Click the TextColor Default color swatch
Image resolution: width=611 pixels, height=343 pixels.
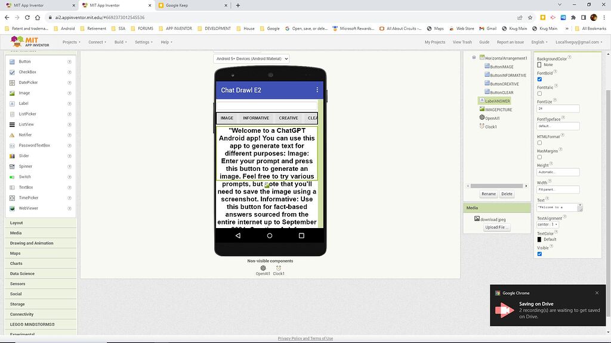tap(541, 240)
